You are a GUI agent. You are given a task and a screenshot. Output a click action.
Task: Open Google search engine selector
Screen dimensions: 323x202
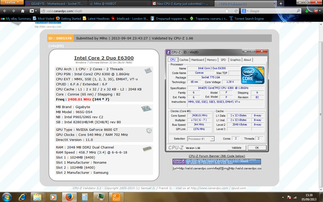coord(246,11)
